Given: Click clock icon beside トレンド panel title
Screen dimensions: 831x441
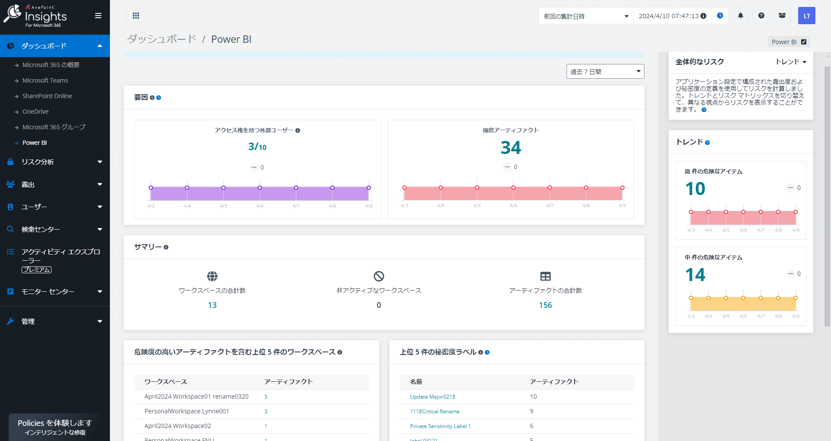Looking at the screenshot, I should click(708, 143).
